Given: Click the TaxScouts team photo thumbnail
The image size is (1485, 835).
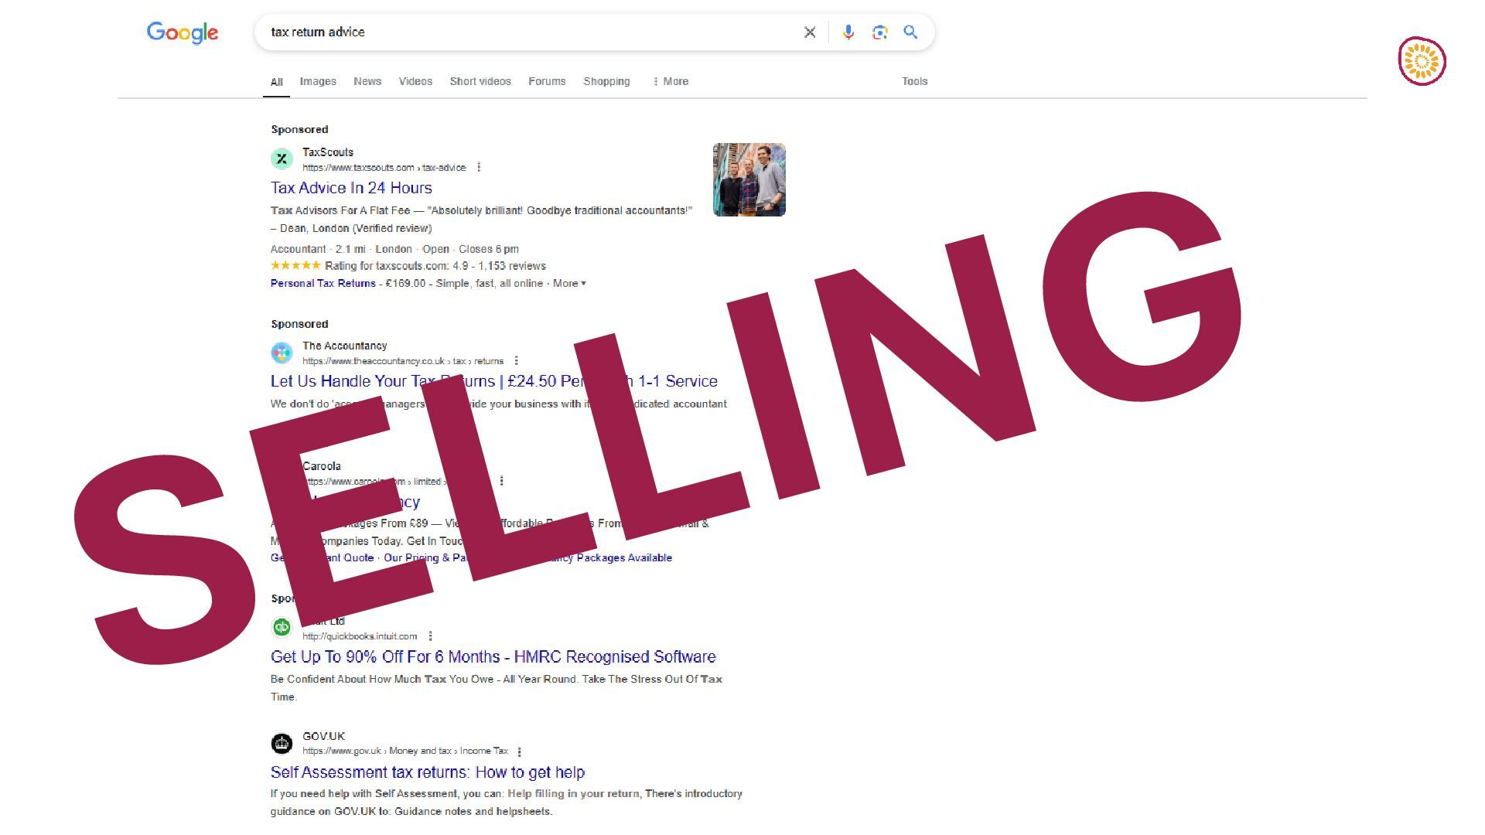Looking at the screenshot, I should point(749,179).
